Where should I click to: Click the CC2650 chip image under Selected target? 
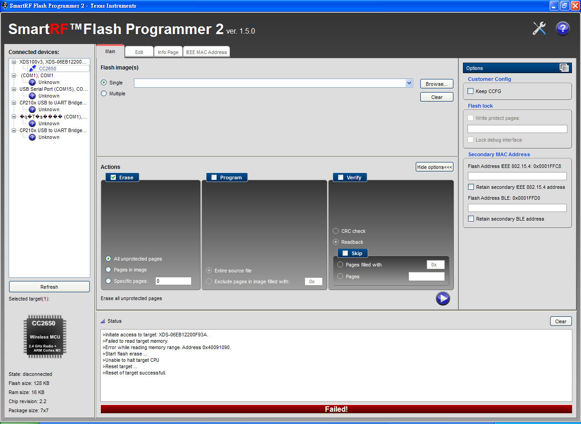(x=45, y=336)
